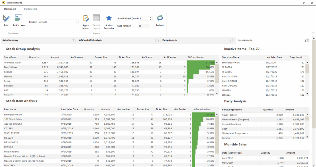Screen dimensions: 316x167
Task: Click the Edit dashboard icon
Action: (x=6, y=18)
